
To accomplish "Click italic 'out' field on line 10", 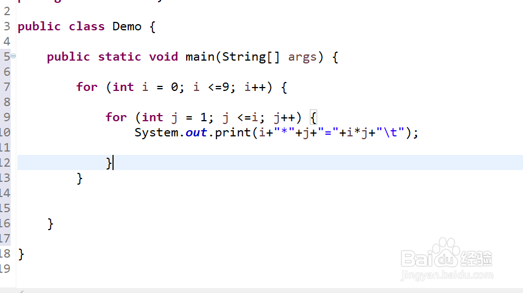I will tap(196, 133).
